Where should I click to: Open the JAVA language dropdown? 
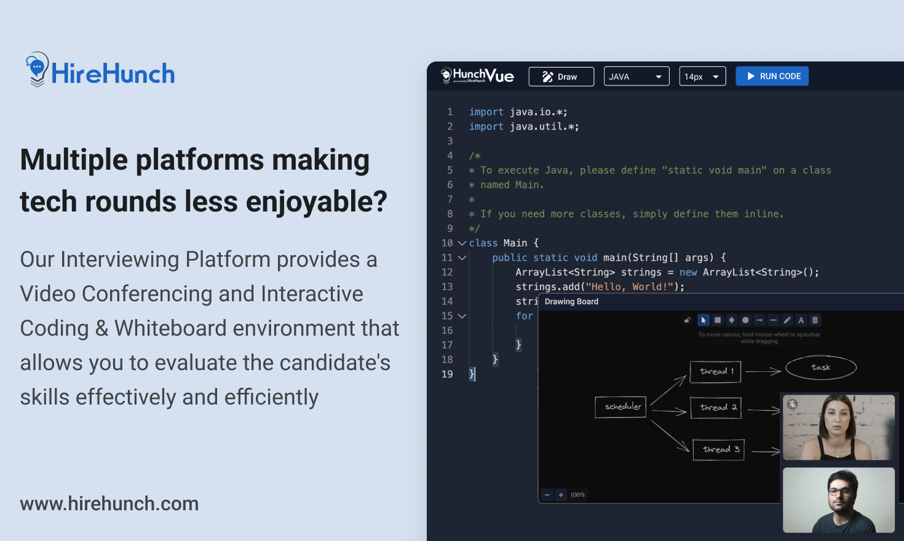636,77
